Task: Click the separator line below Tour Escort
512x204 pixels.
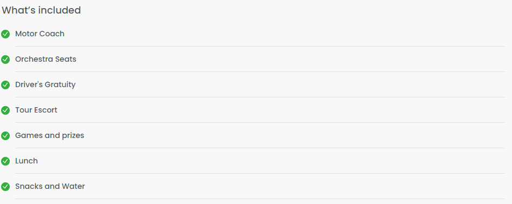Action: 260,122
